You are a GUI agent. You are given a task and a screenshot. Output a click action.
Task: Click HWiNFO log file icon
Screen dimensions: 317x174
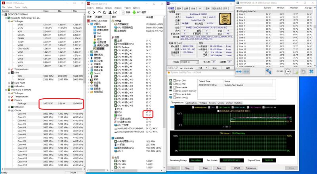(296, 71)
